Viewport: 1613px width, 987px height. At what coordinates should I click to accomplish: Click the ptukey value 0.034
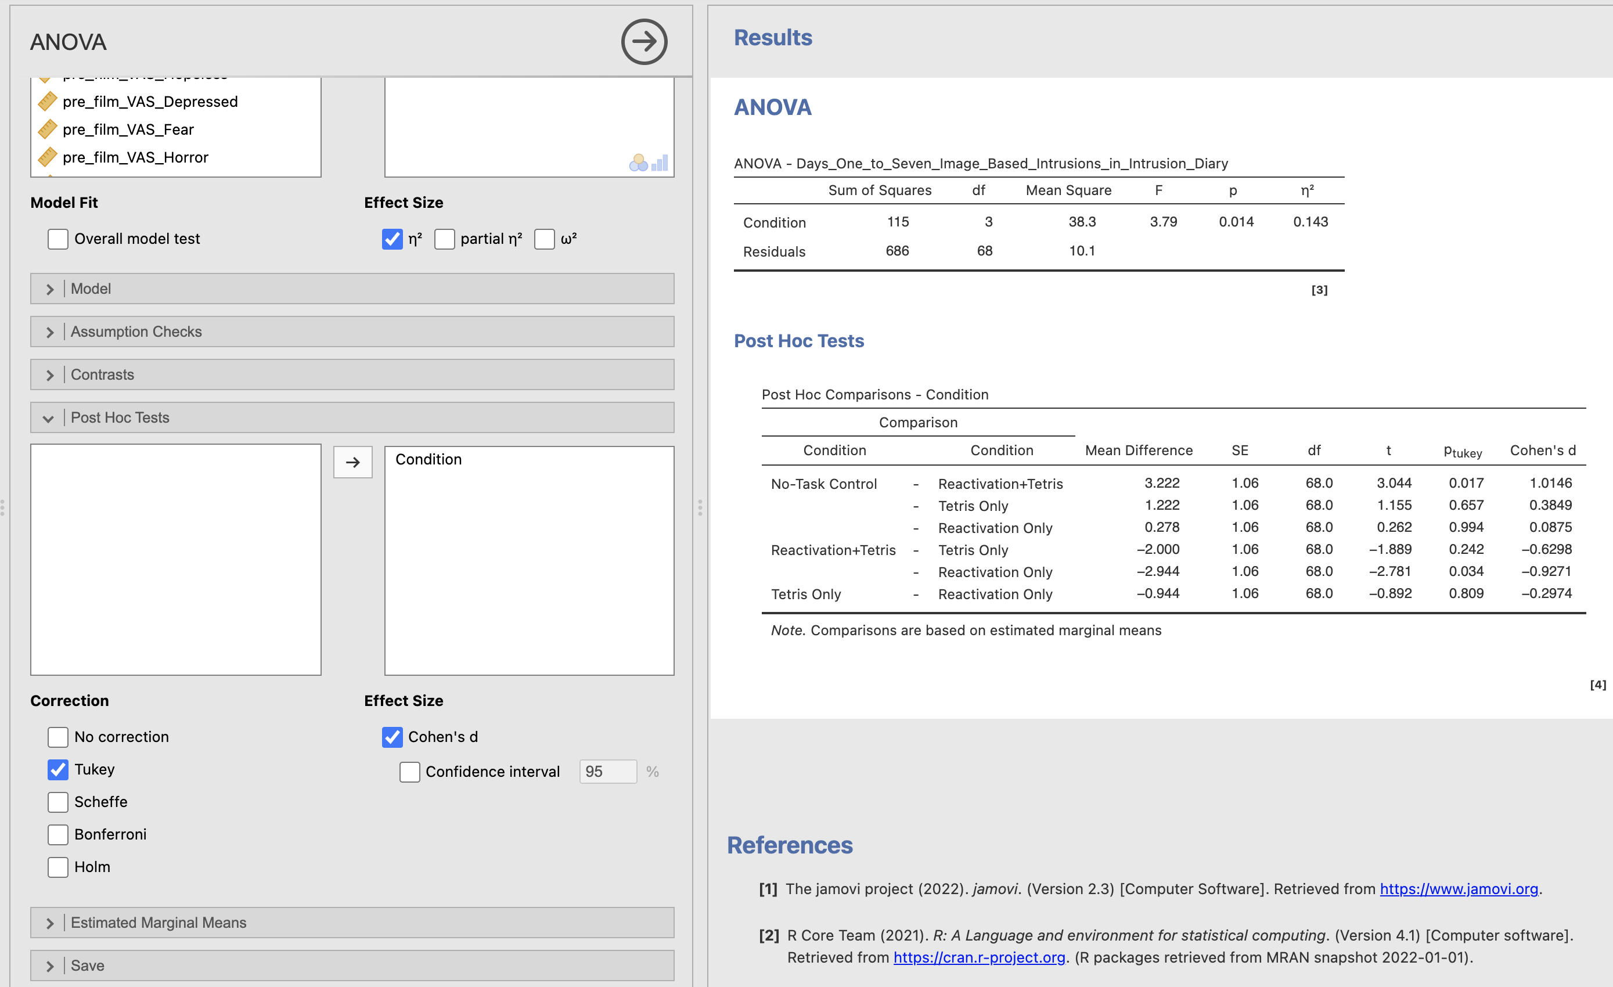pyautogui.click(x=1466, y=571)
